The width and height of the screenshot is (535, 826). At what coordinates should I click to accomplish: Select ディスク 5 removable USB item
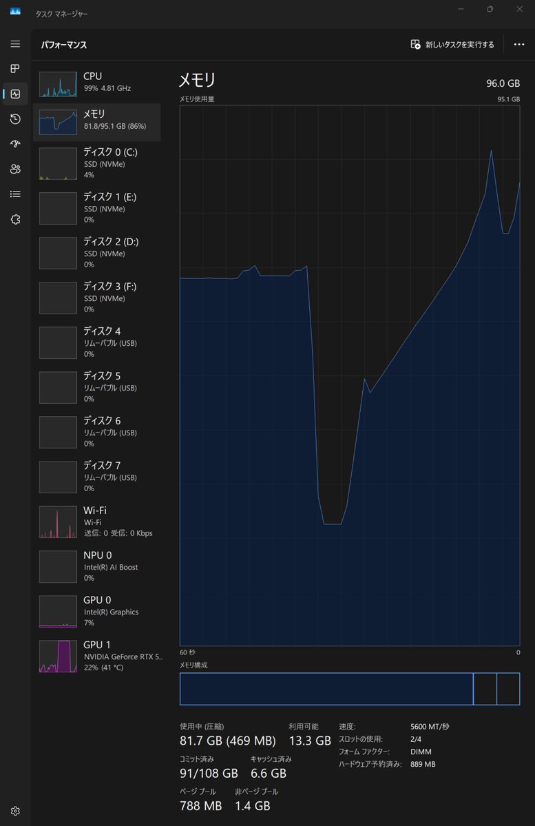tap(97, 388)
